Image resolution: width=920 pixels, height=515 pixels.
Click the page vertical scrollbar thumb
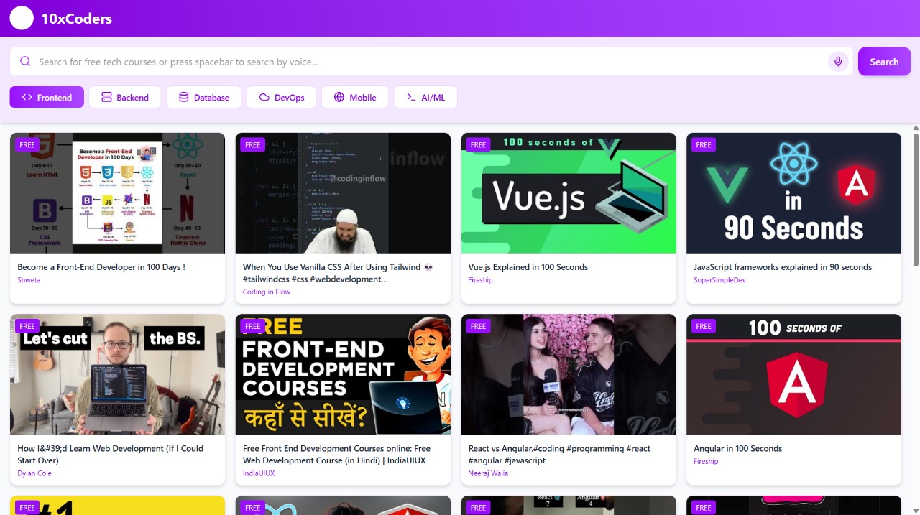pyautogui.click(x=916, y=200)
